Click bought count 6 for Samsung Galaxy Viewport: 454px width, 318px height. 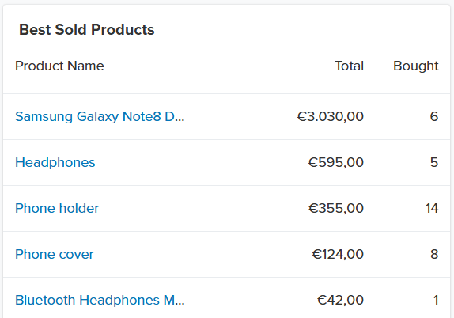click(x=434, y=116)
